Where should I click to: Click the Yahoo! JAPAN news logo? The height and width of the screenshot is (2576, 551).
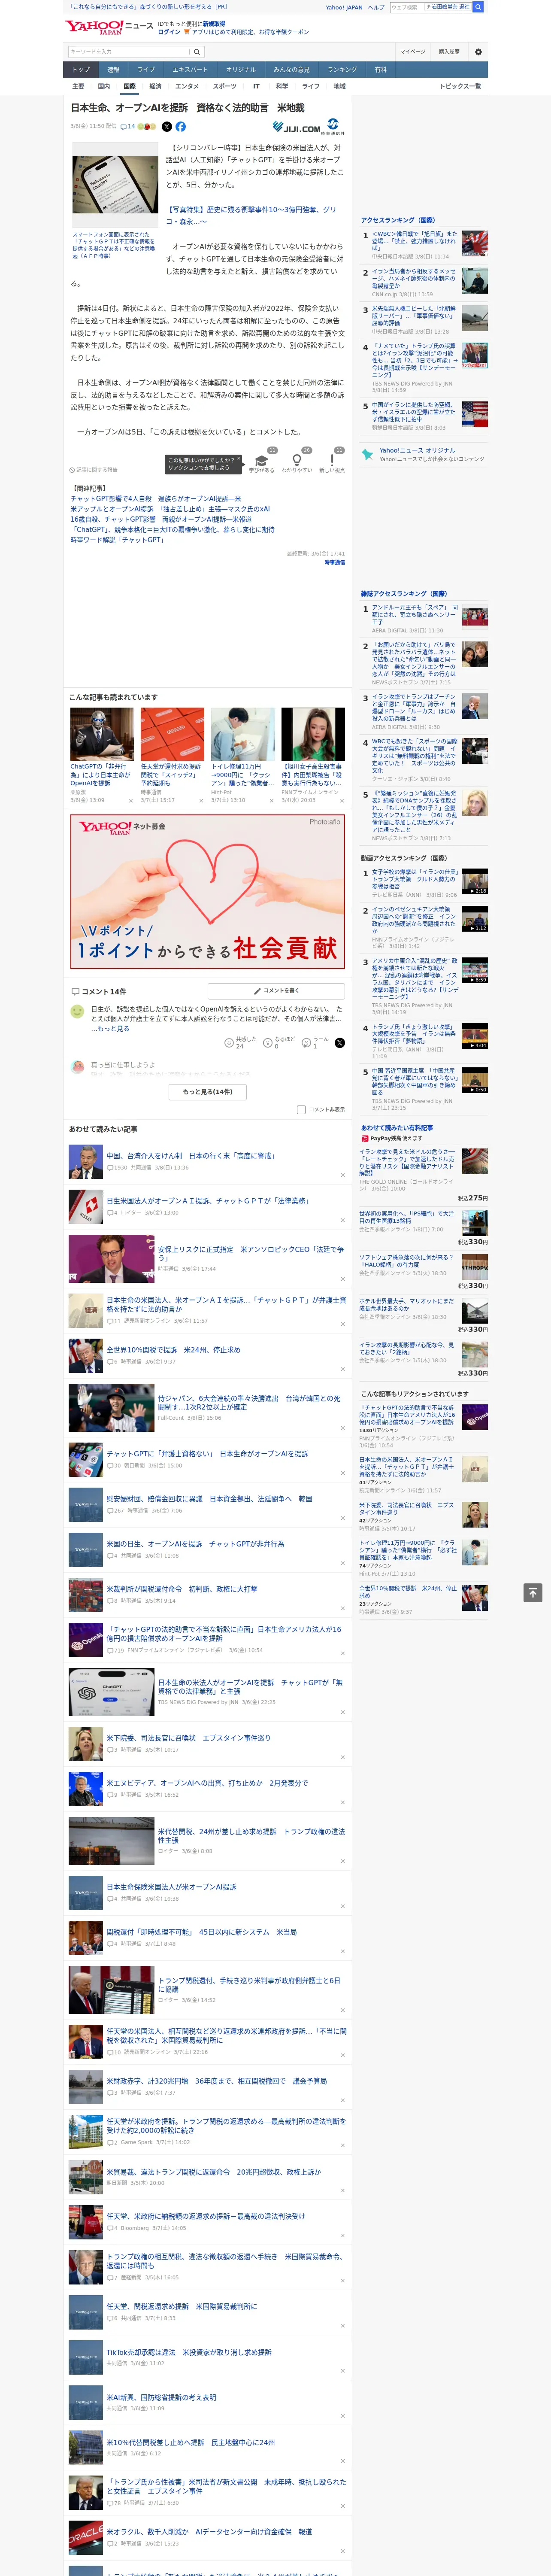(x=109, y=27)
